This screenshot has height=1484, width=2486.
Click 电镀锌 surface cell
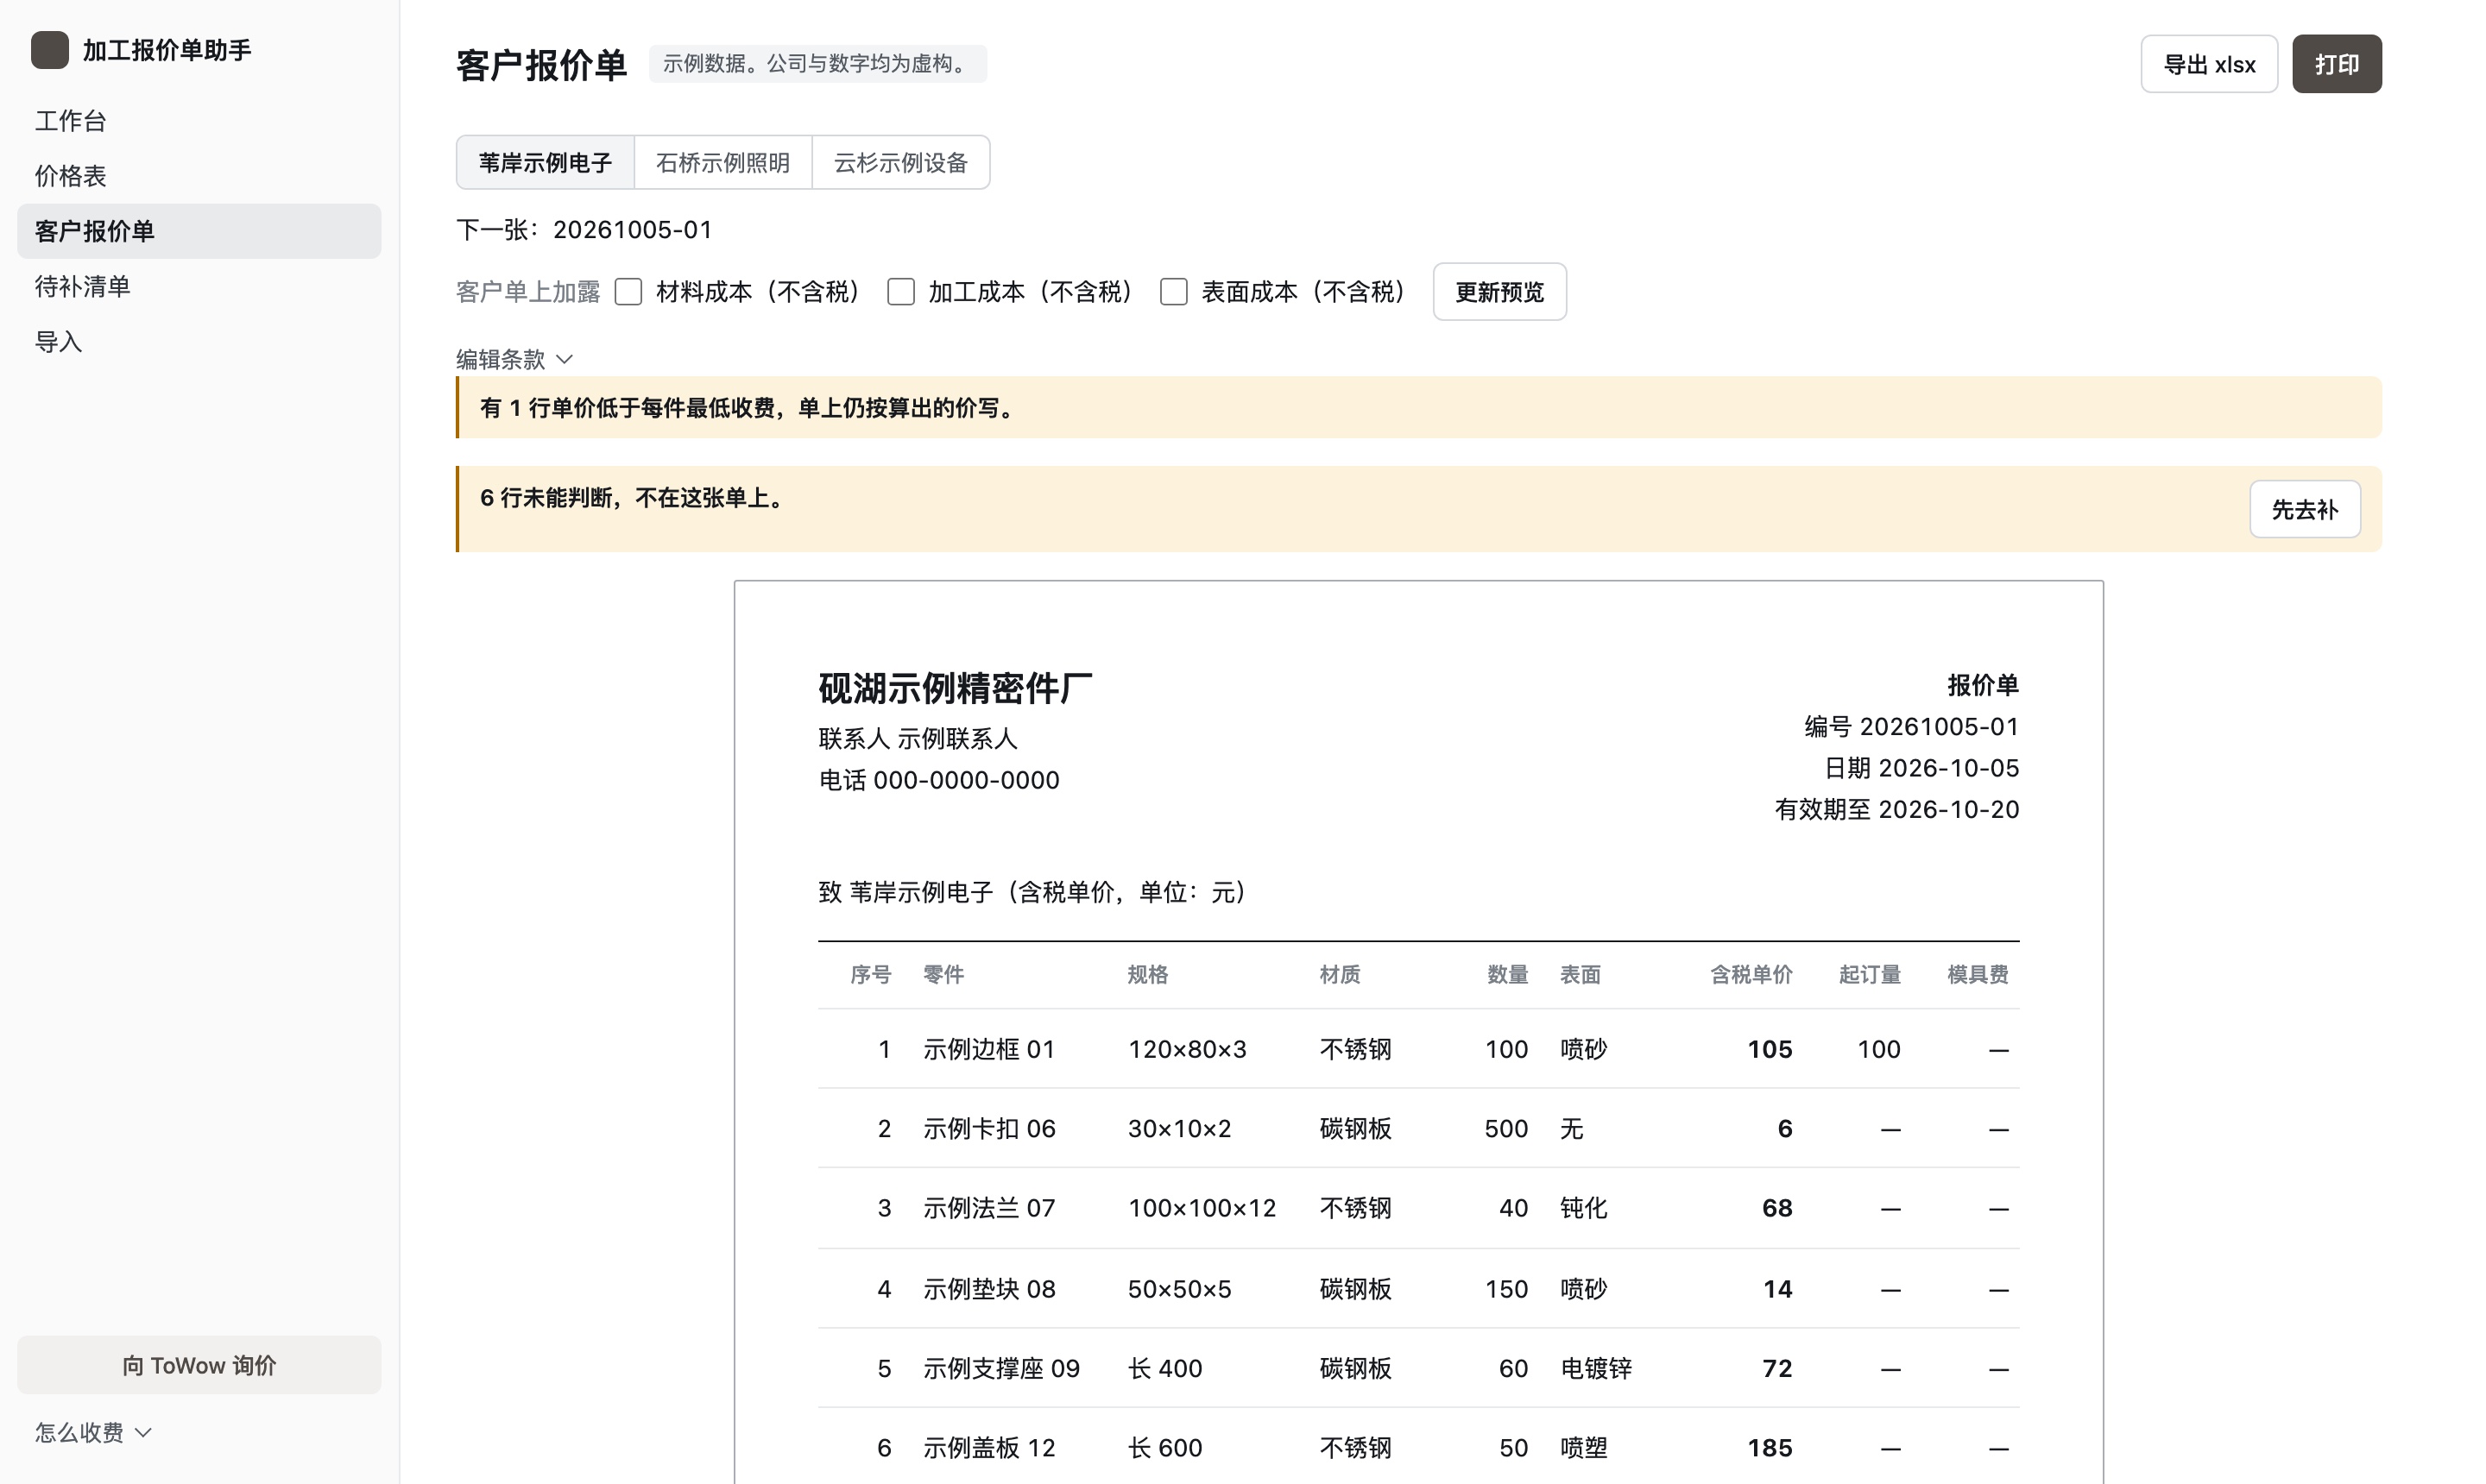click(1596, 1368)
